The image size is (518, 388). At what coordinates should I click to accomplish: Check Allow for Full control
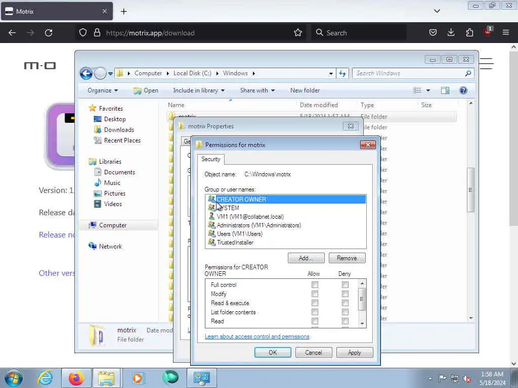pos(315,285)
